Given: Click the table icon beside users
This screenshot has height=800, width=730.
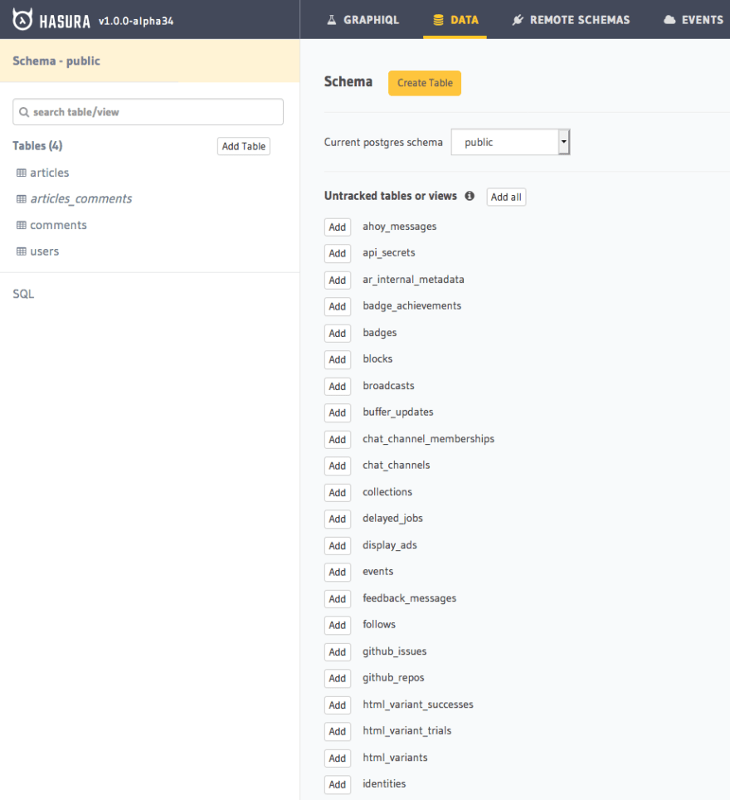Looking at the screenshot, I should point(22,251).
